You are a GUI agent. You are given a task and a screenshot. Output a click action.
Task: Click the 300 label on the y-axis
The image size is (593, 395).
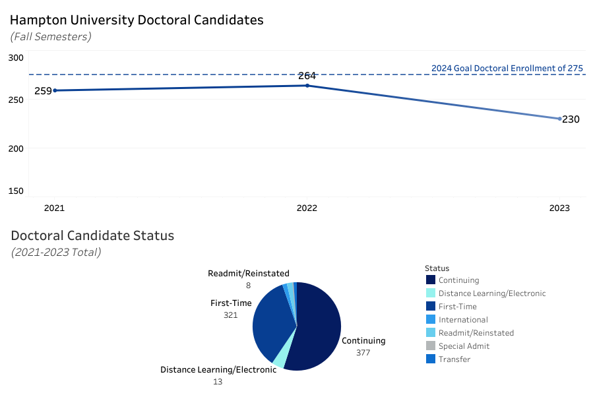point(16,58)
